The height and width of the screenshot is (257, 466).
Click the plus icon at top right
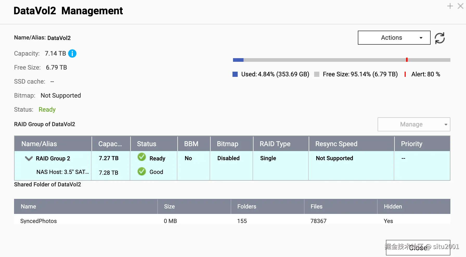450,6
